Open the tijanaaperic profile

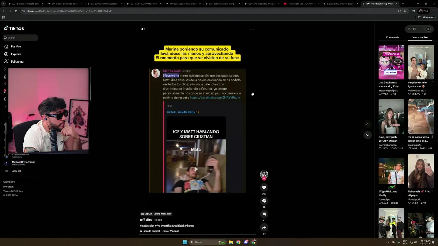click(x=415, y=199)
